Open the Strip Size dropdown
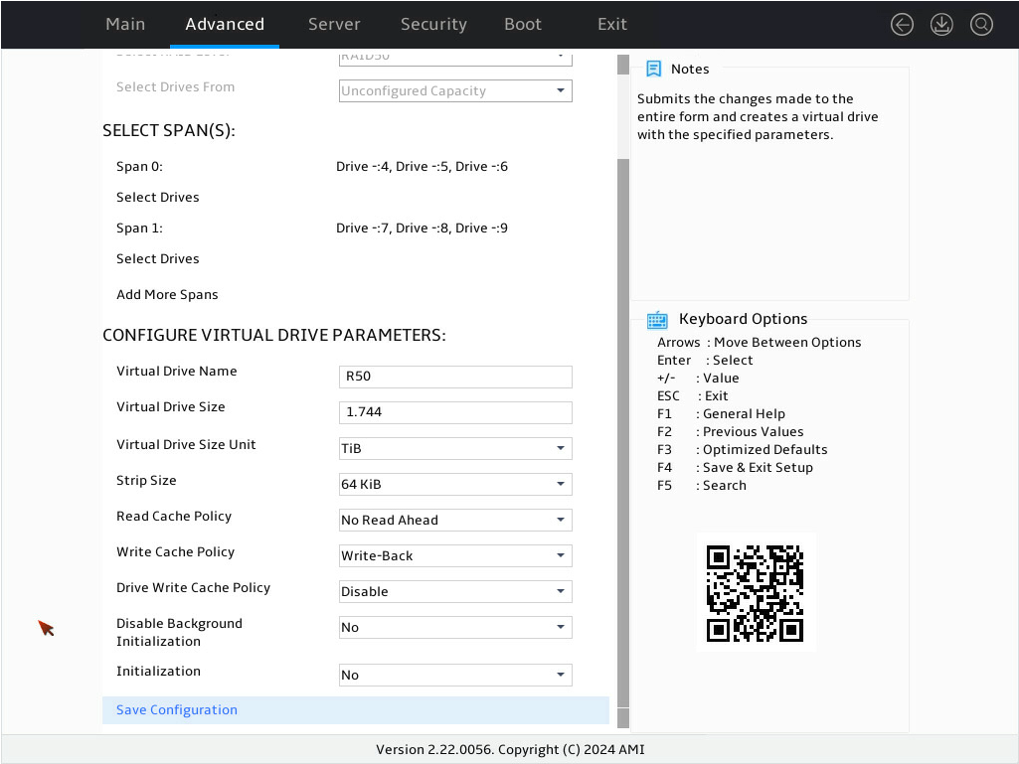The height and width of the screenshot is (764, 1019). coord(455,484)
